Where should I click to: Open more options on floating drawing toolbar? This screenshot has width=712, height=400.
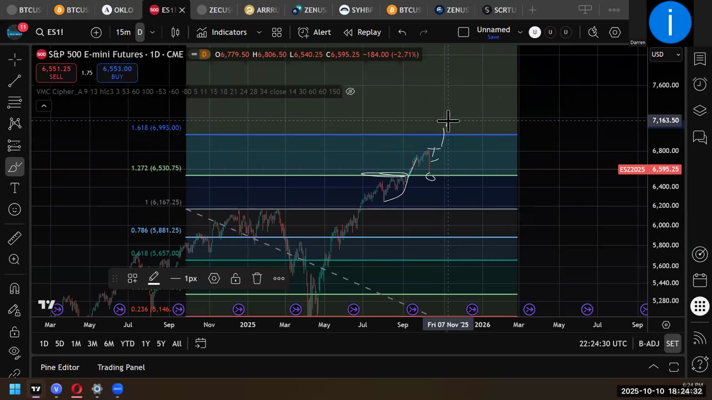point(279,278)
